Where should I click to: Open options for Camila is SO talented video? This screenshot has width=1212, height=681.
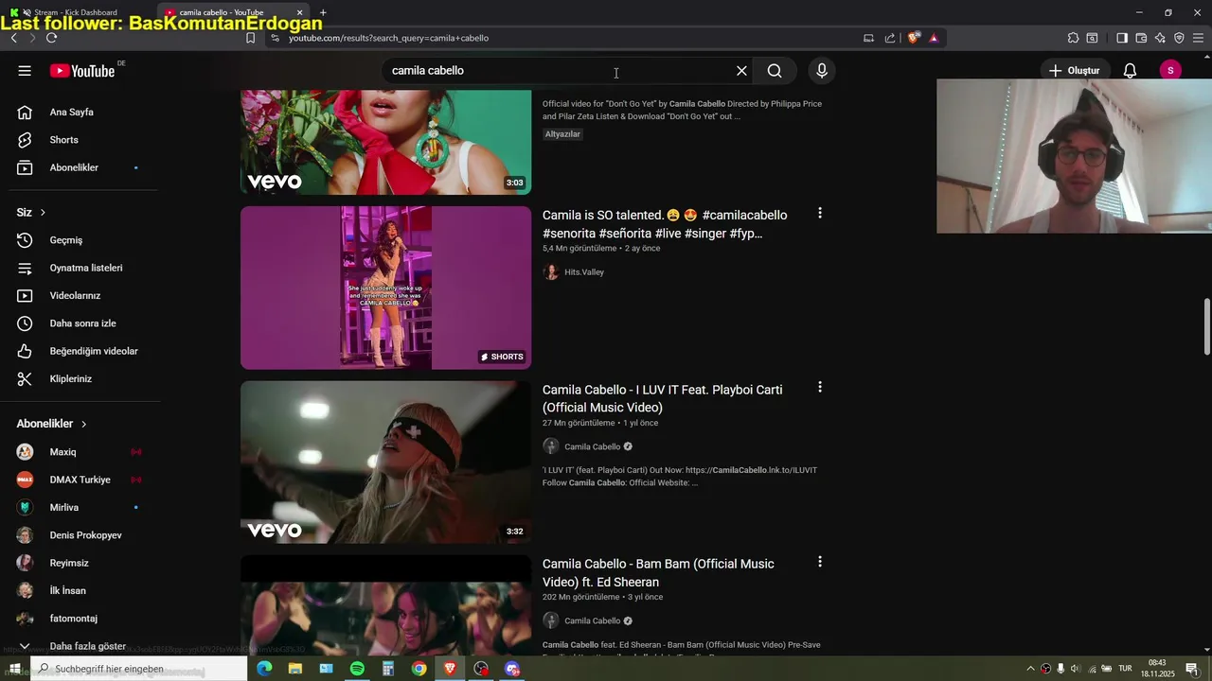pyautogui.click(x=820, y=214)
